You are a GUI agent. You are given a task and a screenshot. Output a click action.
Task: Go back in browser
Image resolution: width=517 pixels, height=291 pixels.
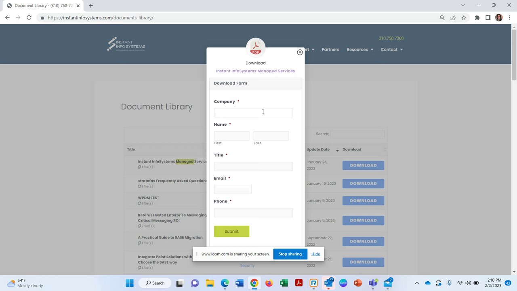[x=7, y=17]
